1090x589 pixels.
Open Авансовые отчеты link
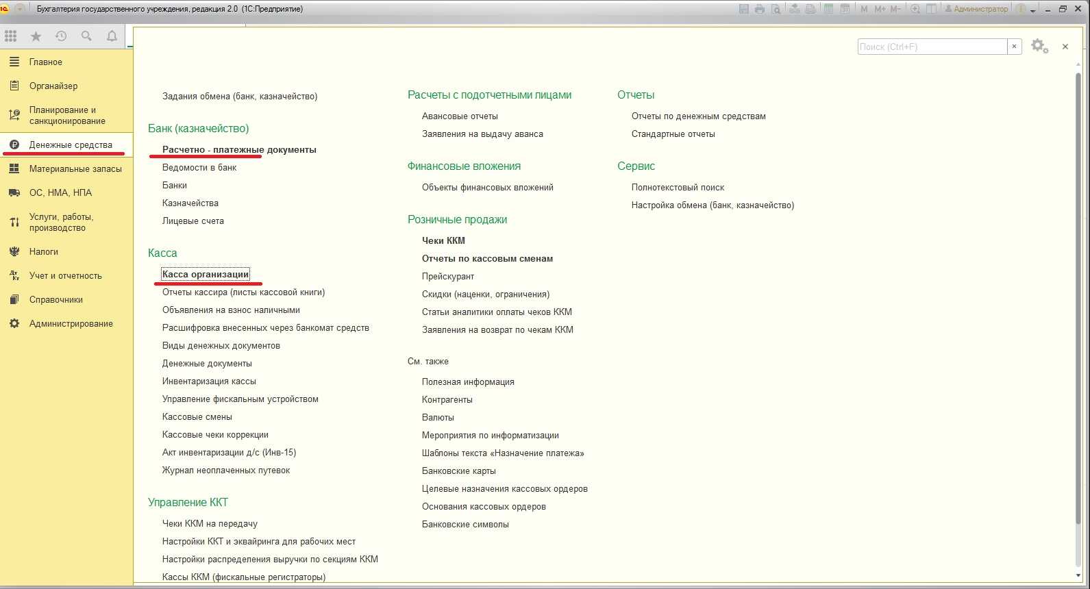click(x=460, y=116)
